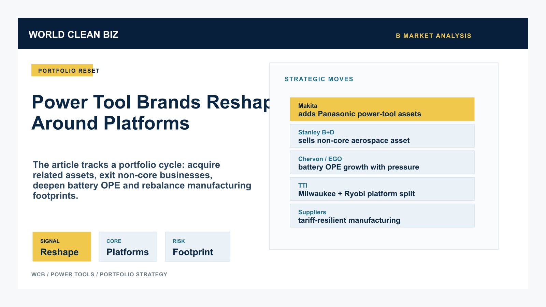546x307 pixels.
Task: Open the Stanley B+D aerospace row
Action: [x=382, y=136]
